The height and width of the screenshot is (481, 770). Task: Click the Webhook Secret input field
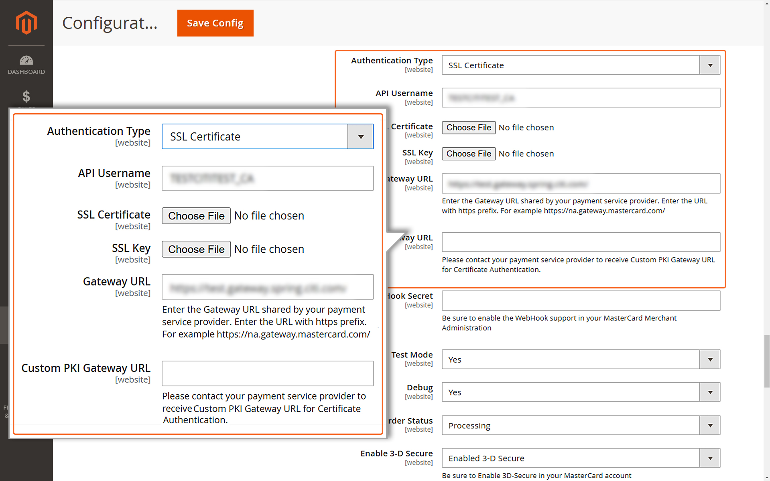click(581, 301)
